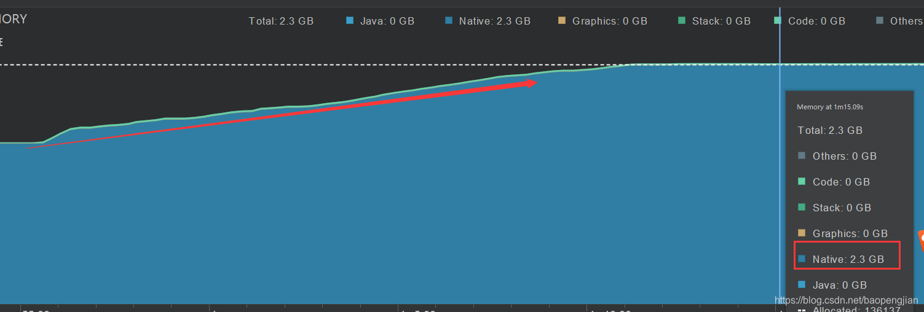Click the Others color swatch in top legend

(x=880, y=21)
